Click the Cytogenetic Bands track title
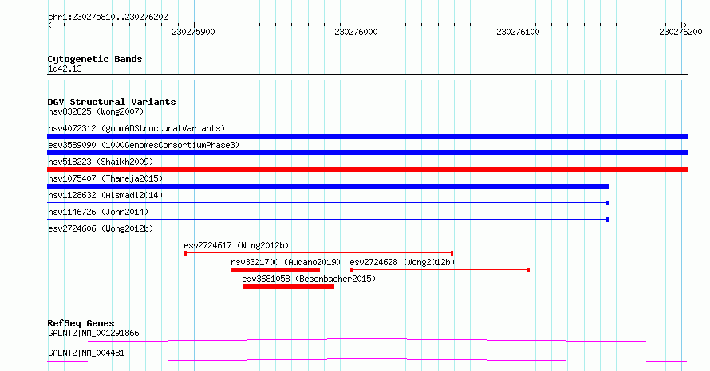The image size is (710, 371). [x=95, y=59]
